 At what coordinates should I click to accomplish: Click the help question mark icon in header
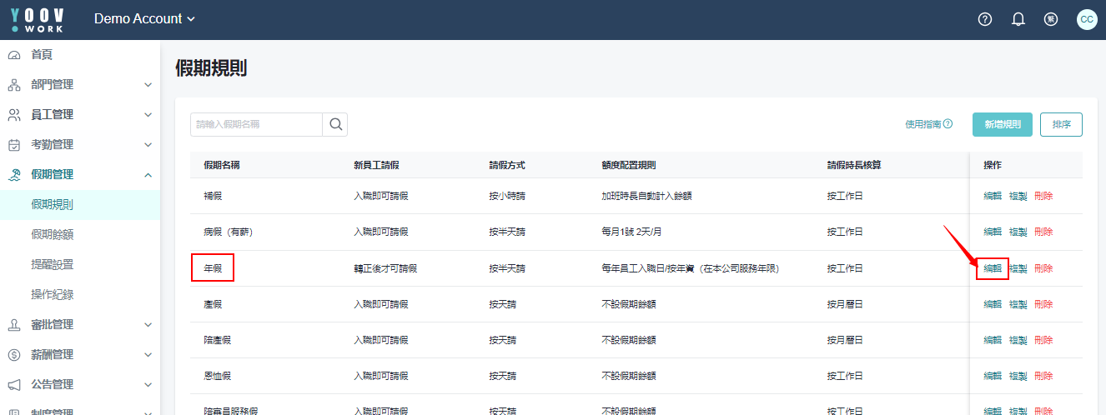(984, 19)
